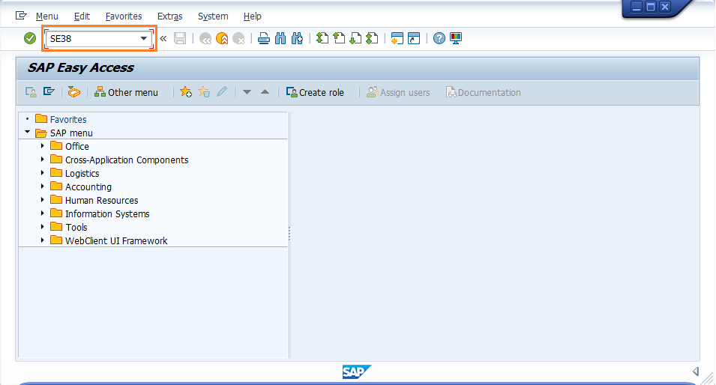The image size is (716, 385).
Task: Open the Favorites menu
Action: click(124, 16)
